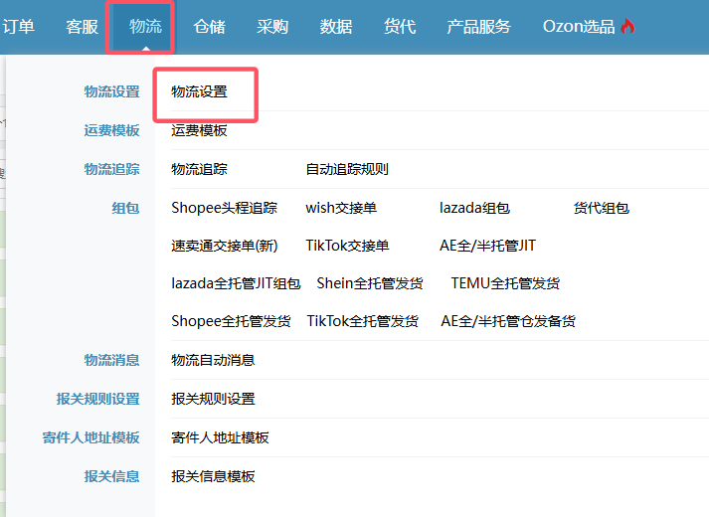Select the 运费模板 category in left column
The height and width of the screenshot is (517, 709).
(111, 130)
